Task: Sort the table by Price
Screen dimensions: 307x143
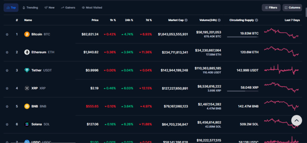Action: pos(95,20)
